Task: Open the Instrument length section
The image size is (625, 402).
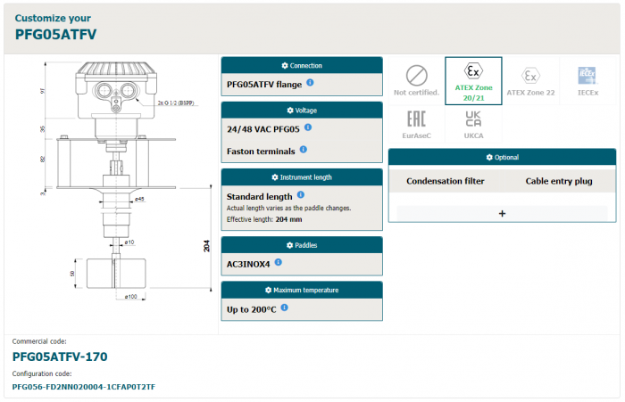Action: click(301, 177)
